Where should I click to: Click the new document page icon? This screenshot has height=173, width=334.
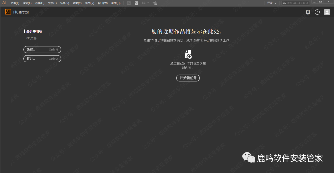click(x=188, y=54)
